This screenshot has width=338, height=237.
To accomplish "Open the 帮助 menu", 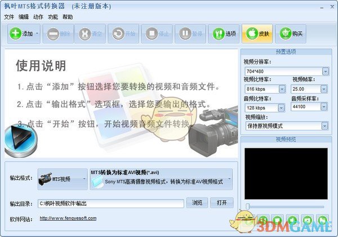I will (68, 17).
